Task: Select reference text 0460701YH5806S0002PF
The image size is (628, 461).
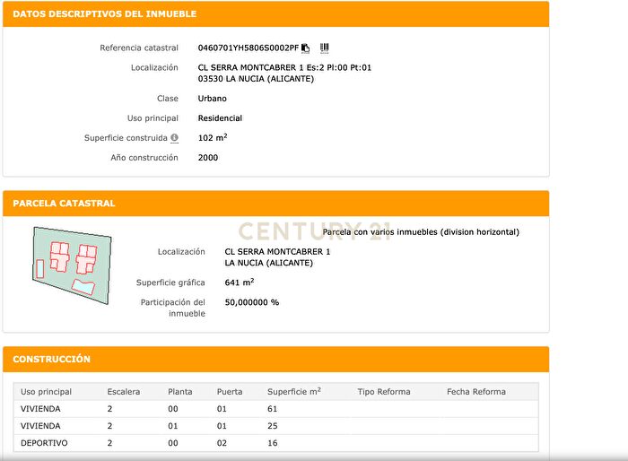Action: point(249,48)
